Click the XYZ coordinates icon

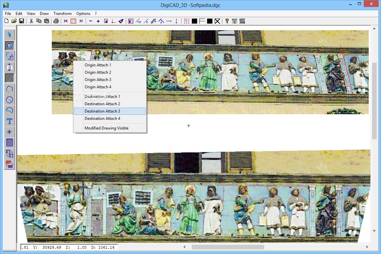click(235, 21)
